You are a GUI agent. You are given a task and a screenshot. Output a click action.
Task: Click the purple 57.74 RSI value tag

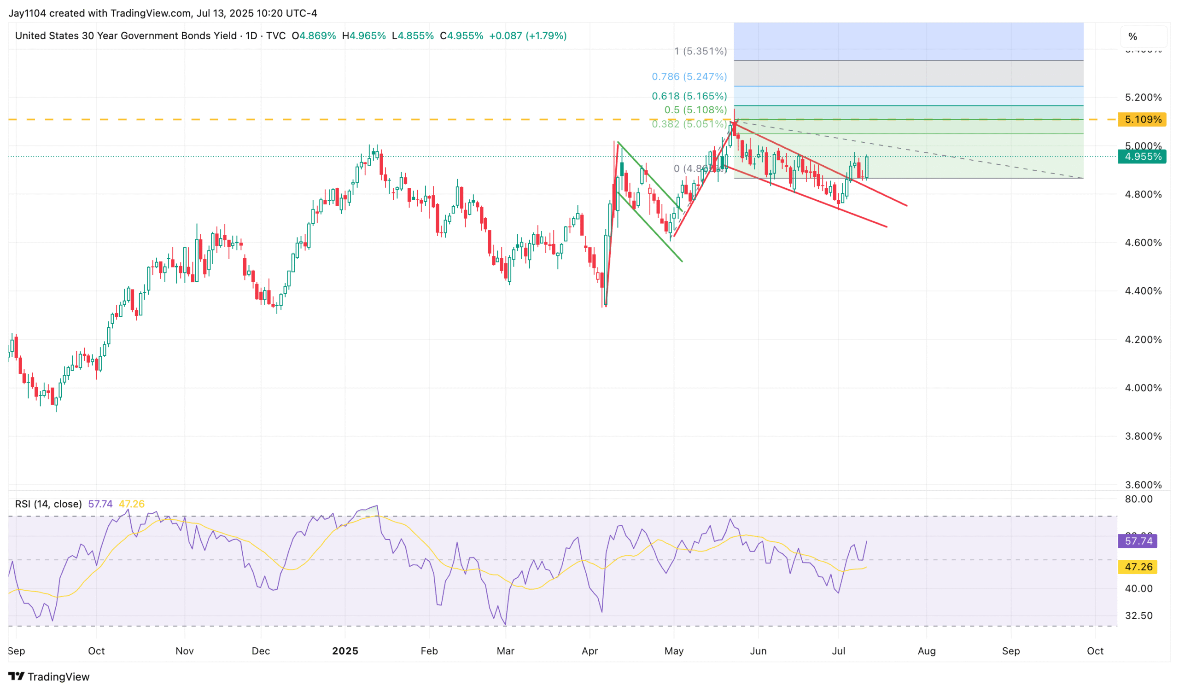point(1138,541)
